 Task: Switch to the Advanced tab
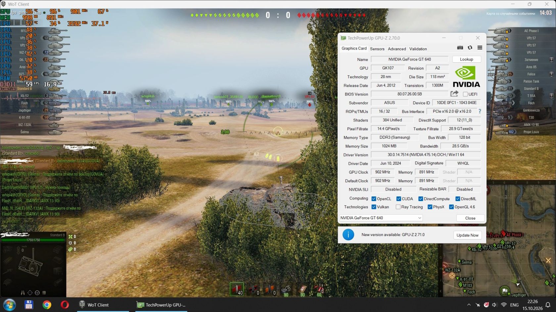pos(397,49)
